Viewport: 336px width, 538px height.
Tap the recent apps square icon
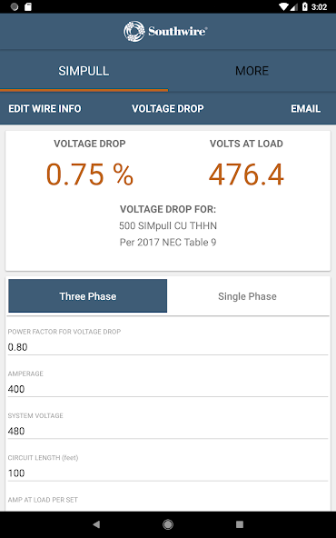(240, 524)
